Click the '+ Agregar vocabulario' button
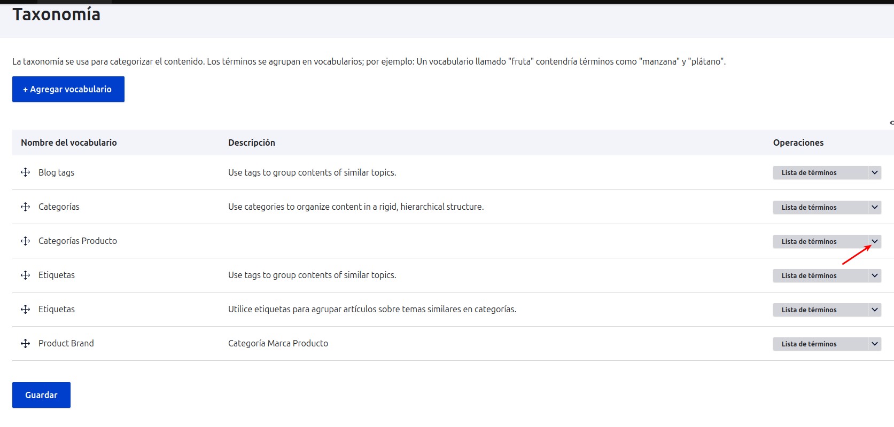Screen dimensions: 894x427 [x=68, y=89]
